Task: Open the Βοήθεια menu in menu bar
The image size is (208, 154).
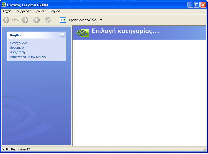Action: point(55,11)
